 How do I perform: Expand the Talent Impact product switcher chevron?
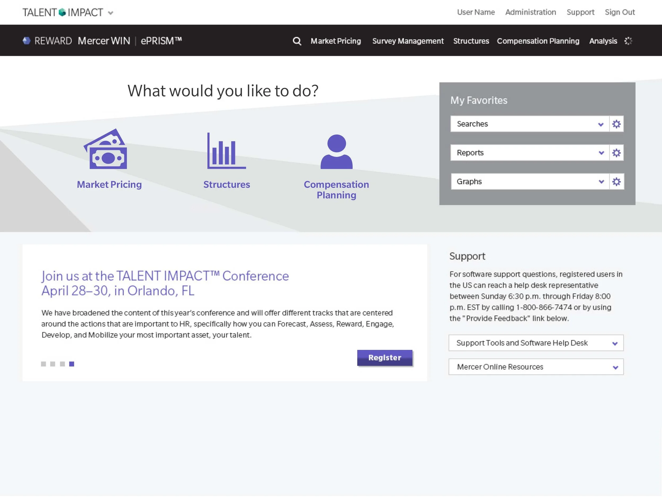coord(110,13)
